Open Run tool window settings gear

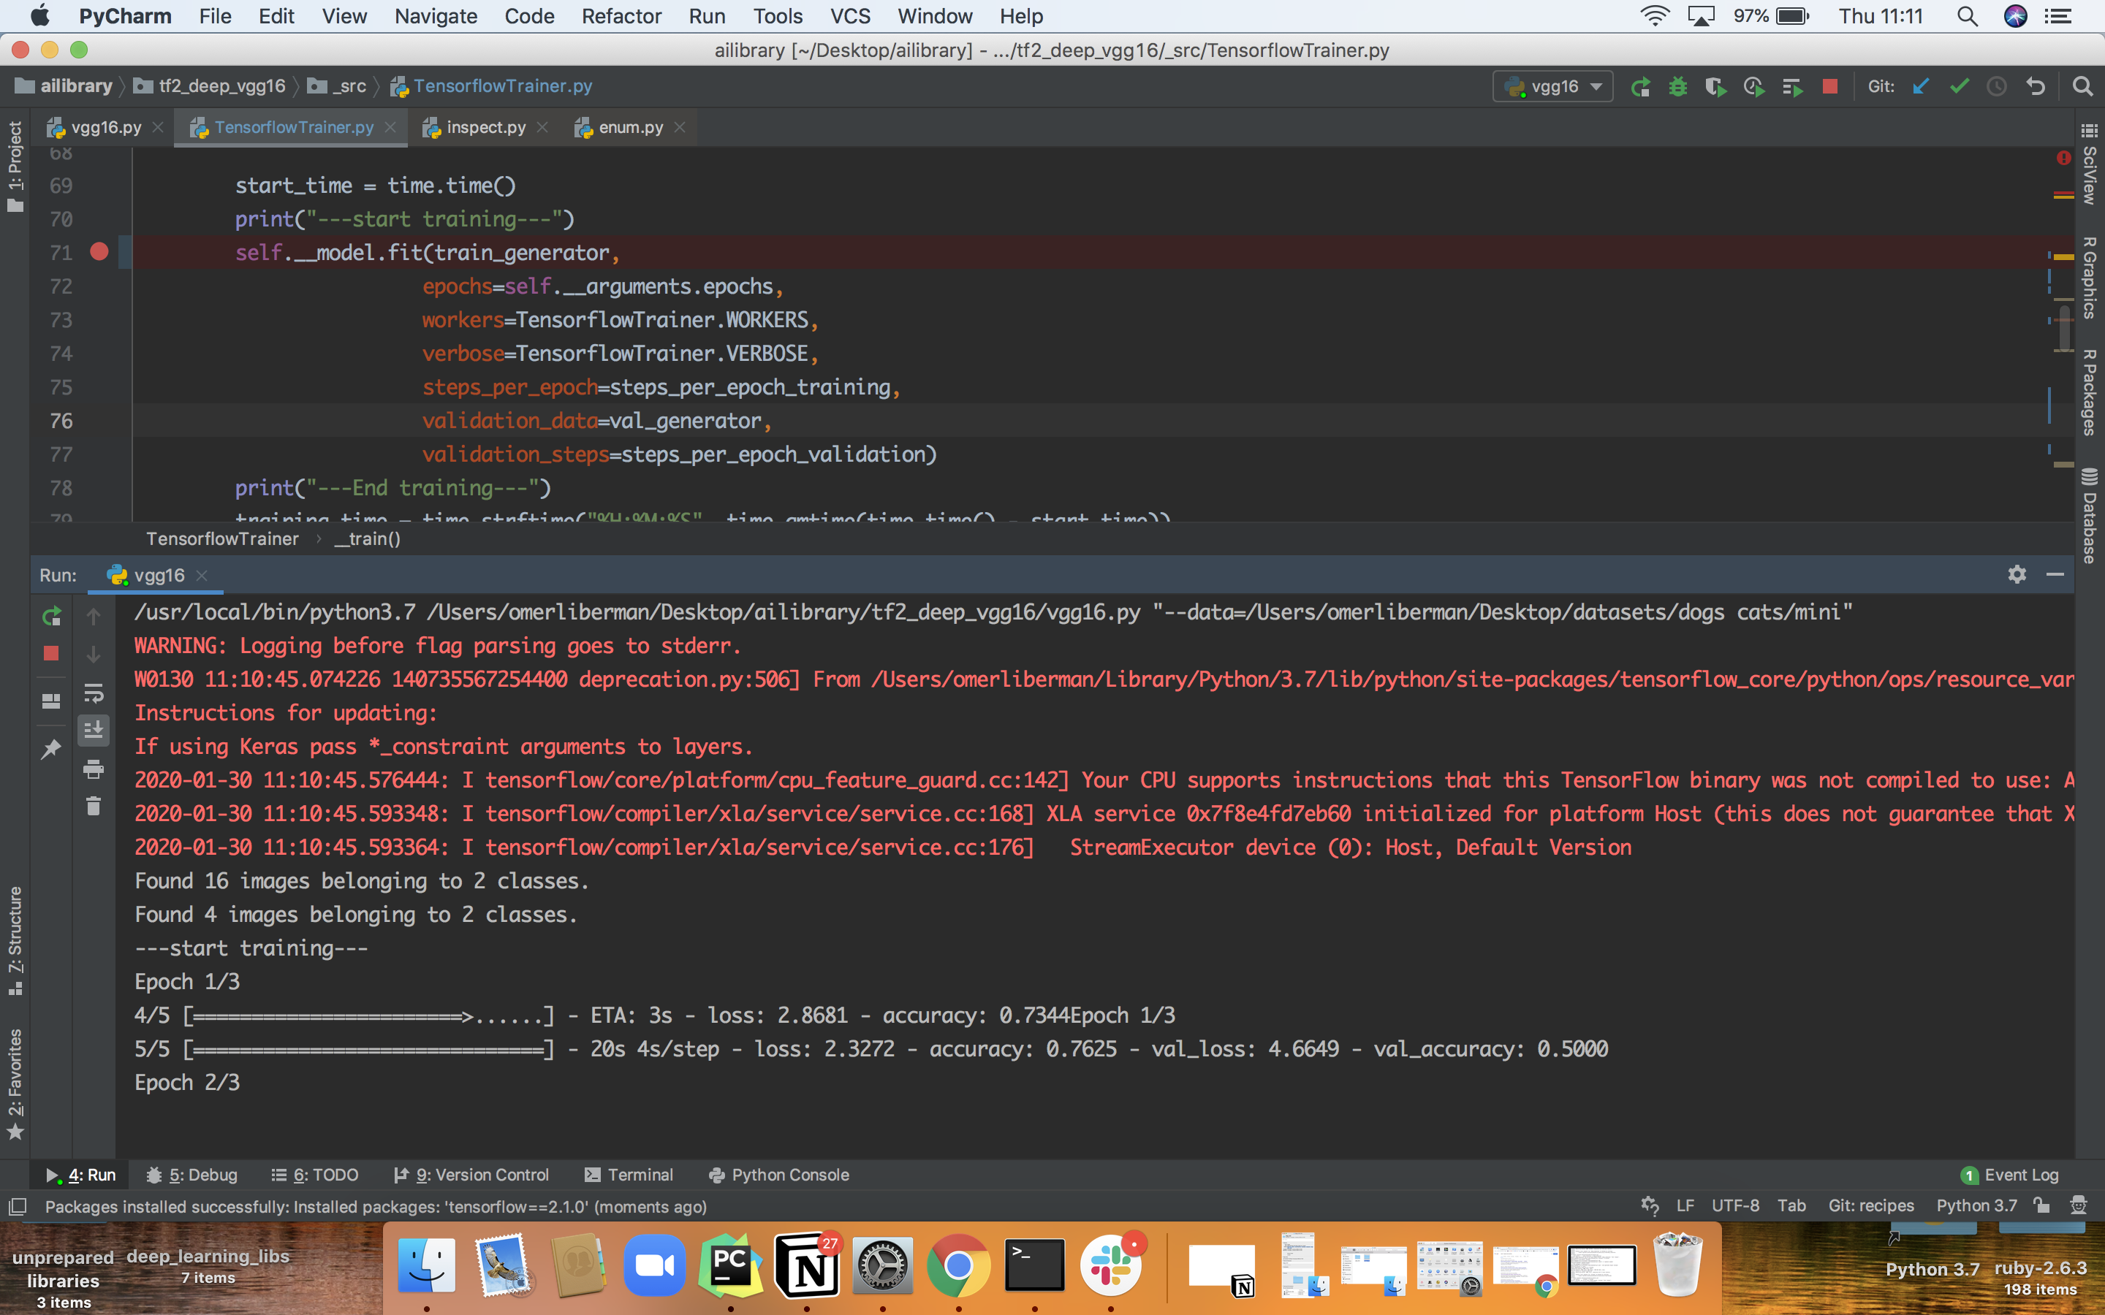pyautogui.click(x=2017, y=575)
